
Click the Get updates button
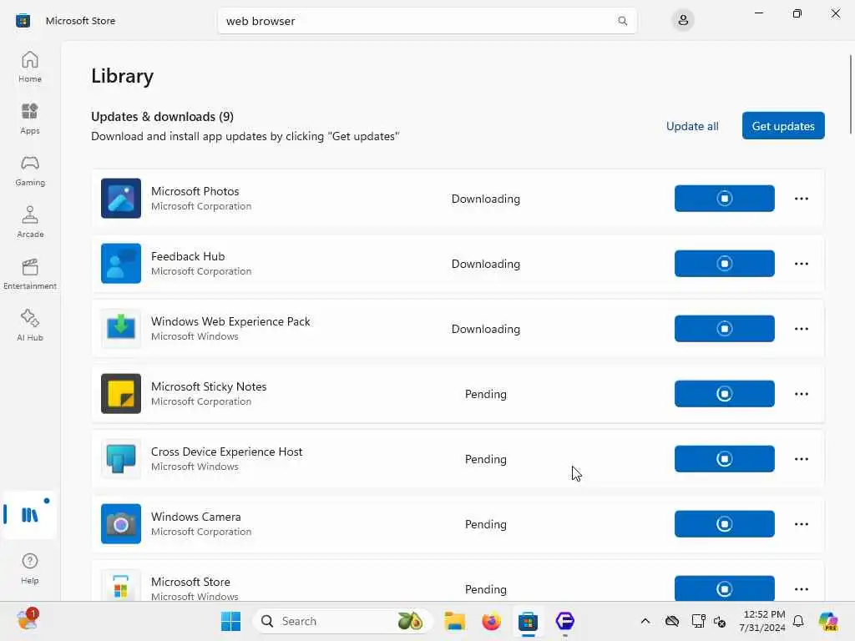(783, 126)
